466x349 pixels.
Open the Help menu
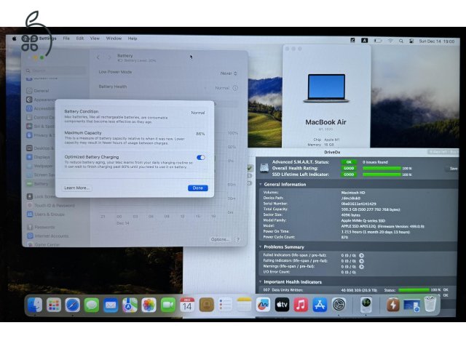[133, 39]
